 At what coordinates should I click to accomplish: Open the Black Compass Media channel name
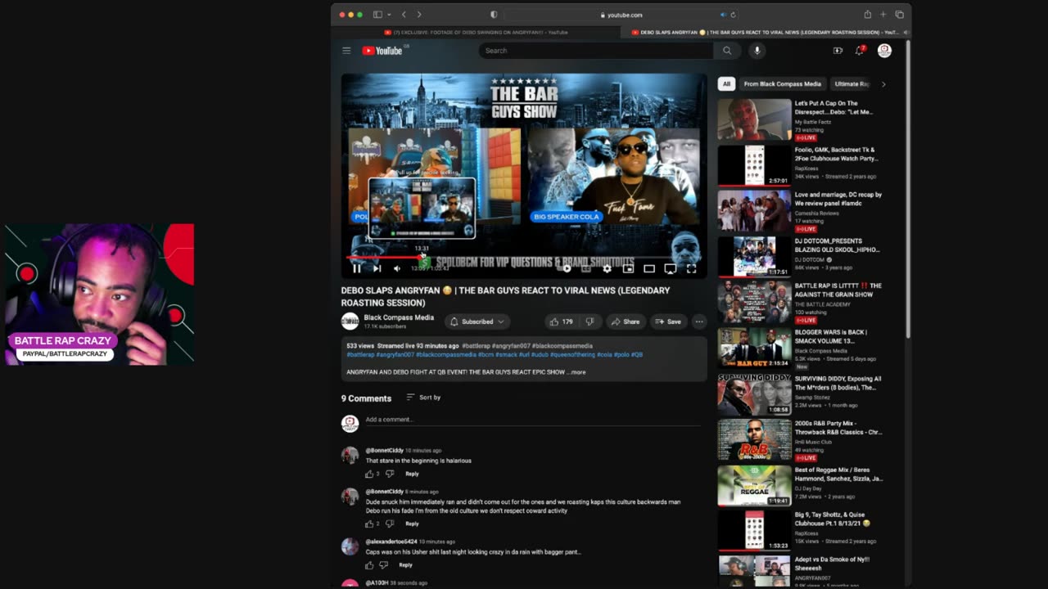pyautogui.click(x=399, y=317)
